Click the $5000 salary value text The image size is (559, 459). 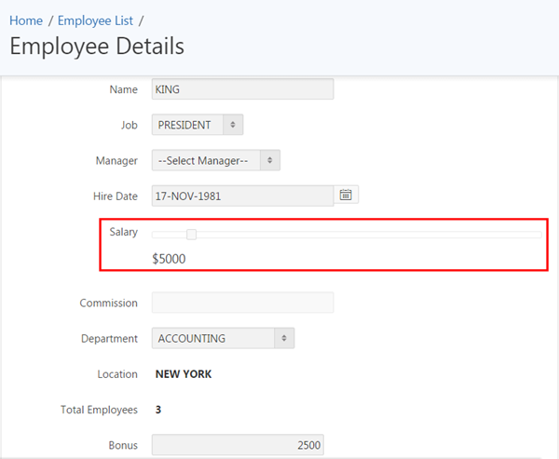tap(169, 259)
